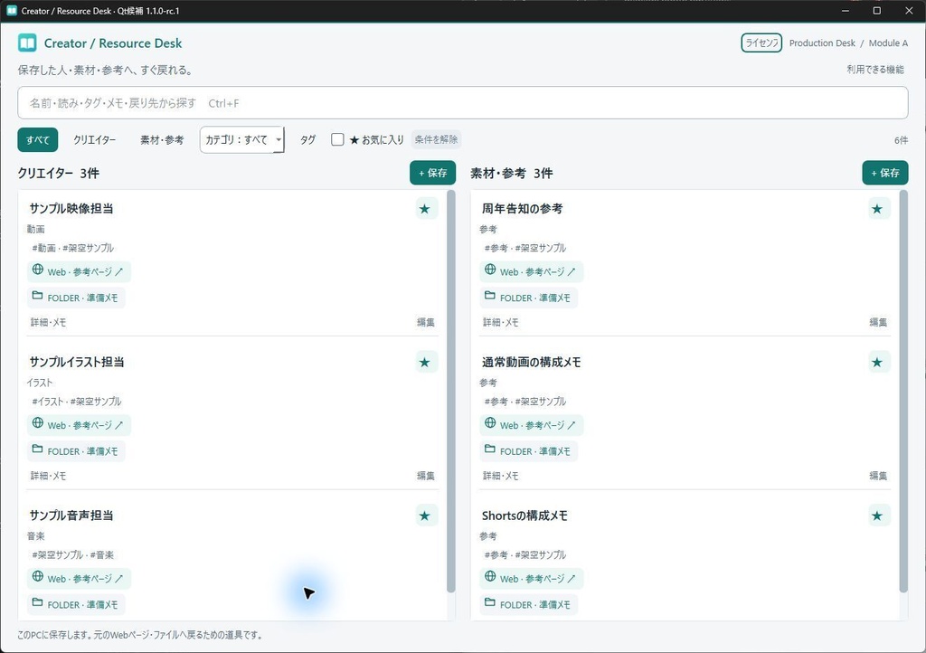
Task: Select the Shortsの構成メモ card title
Action: tap(524, 516)
